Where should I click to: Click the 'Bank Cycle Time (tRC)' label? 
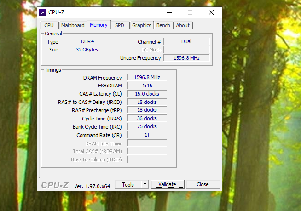pyautogui.click(x=97, y=127)
